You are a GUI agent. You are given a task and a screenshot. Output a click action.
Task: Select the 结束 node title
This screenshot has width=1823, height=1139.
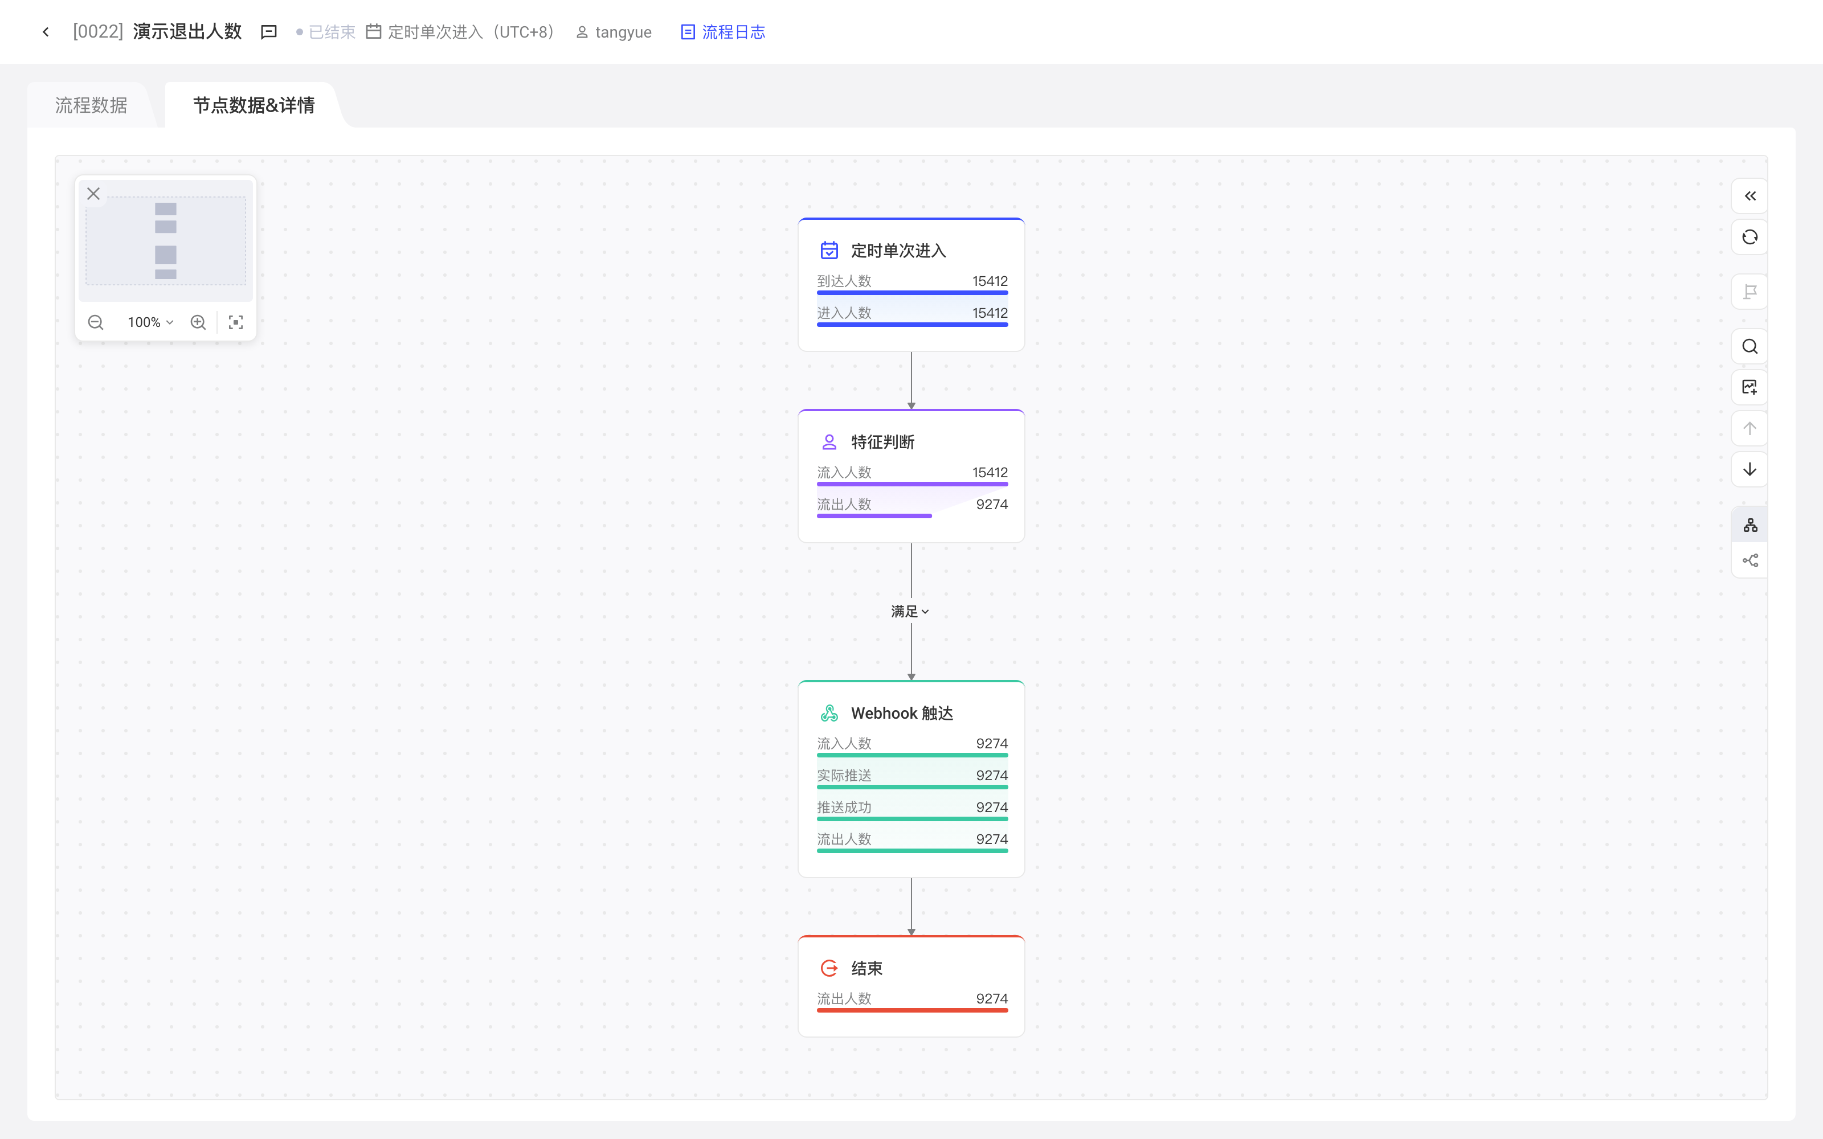click(866, 969)
